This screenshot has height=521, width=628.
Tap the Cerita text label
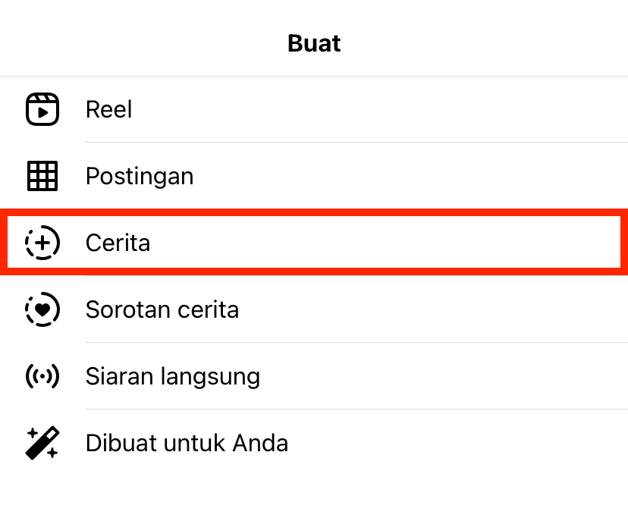(118, 243)
